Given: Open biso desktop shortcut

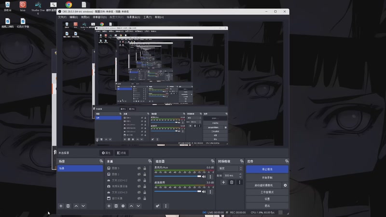Looking at the screenshot, I should click(x=23, y=6).
